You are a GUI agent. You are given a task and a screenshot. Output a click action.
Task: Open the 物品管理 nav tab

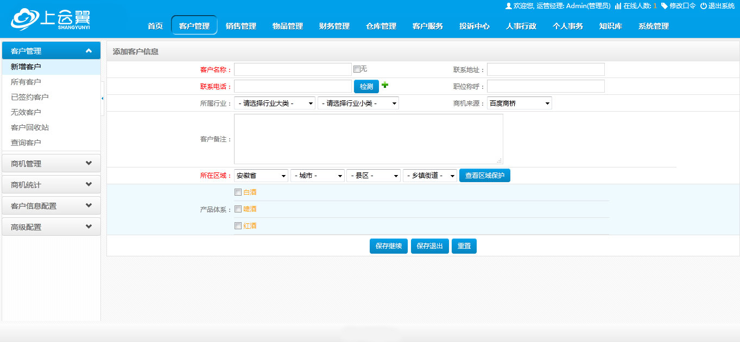[288, 26]
